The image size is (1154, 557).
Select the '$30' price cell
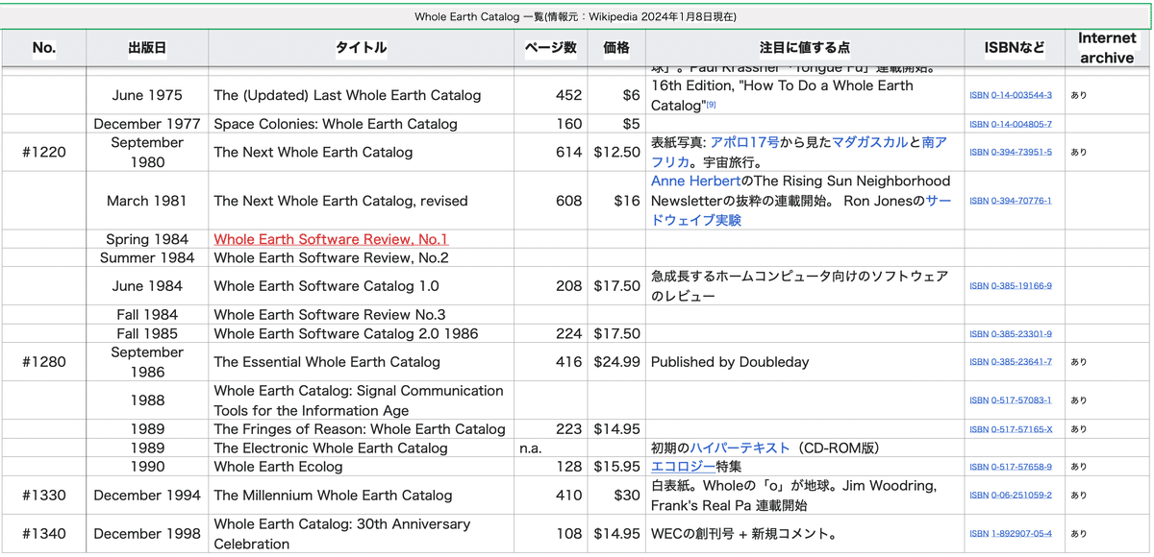[616, 496]
